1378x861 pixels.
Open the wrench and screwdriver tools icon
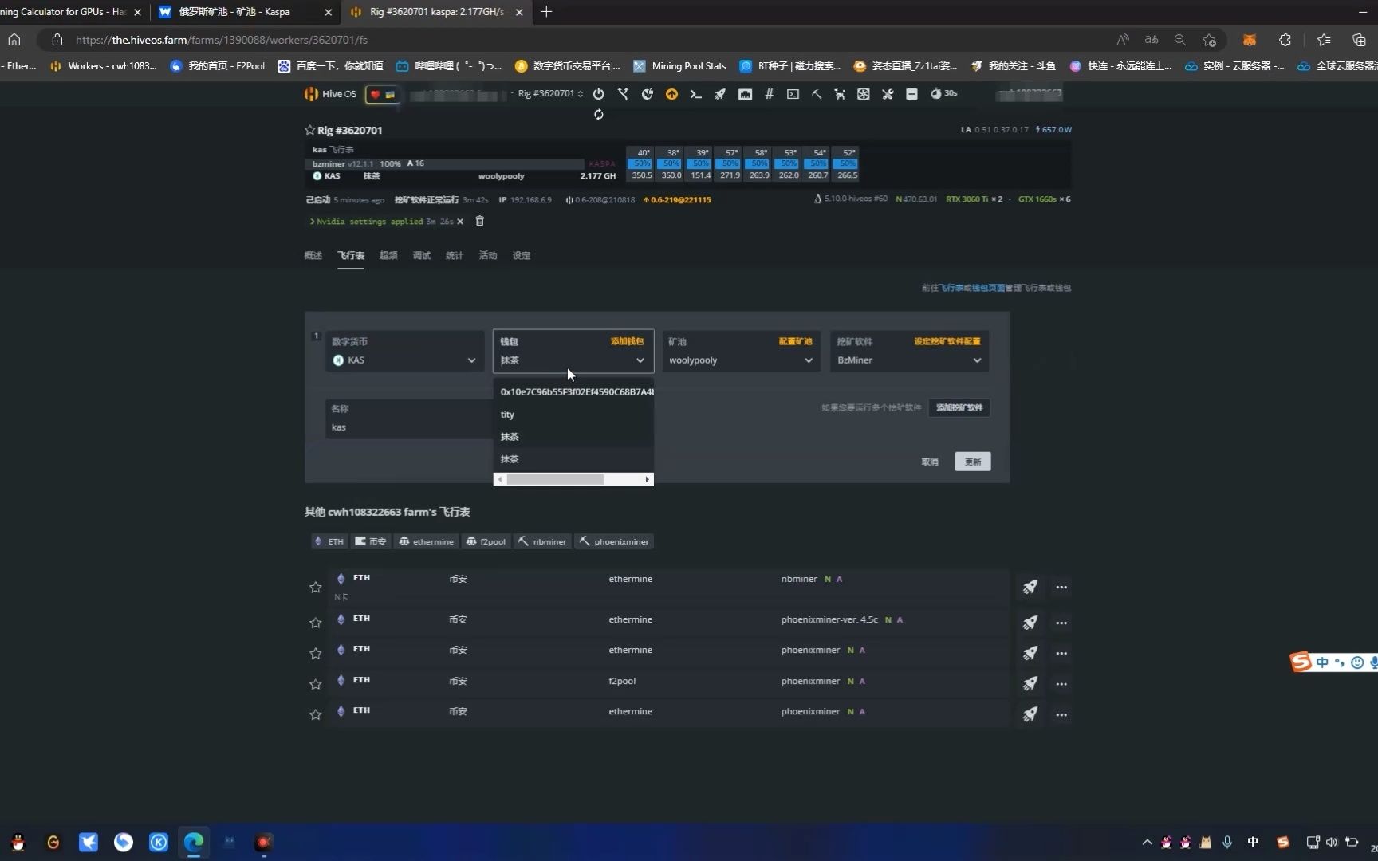click(x=888, y=94)
